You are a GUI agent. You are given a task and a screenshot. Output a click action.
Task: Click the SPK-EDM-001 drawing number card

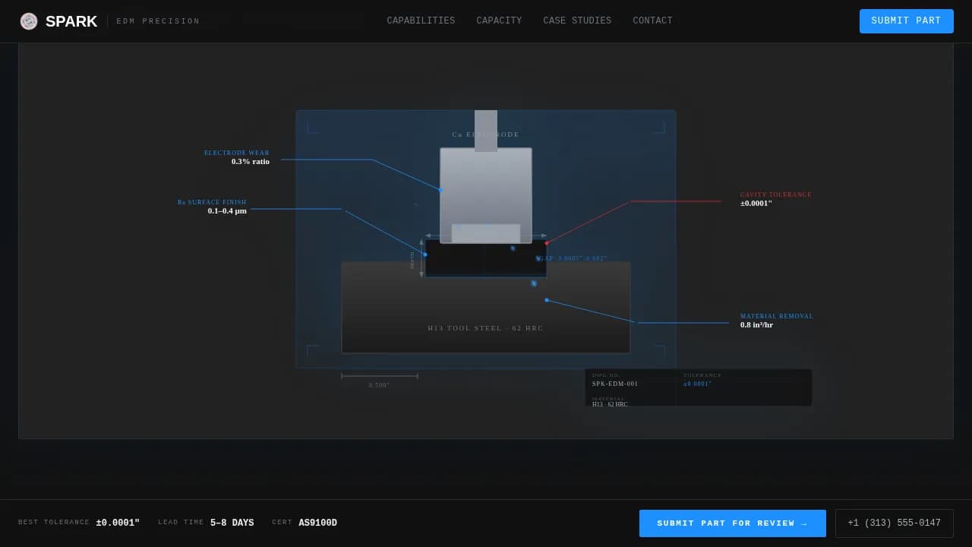[x=632, y=384]
